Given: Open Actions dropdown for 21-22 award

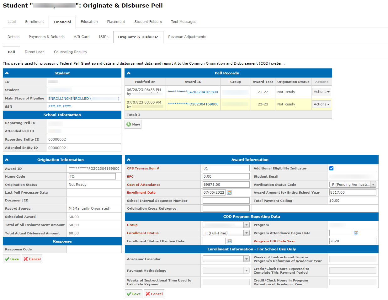Looking at the screenshot, I should (x=322, y=92).
